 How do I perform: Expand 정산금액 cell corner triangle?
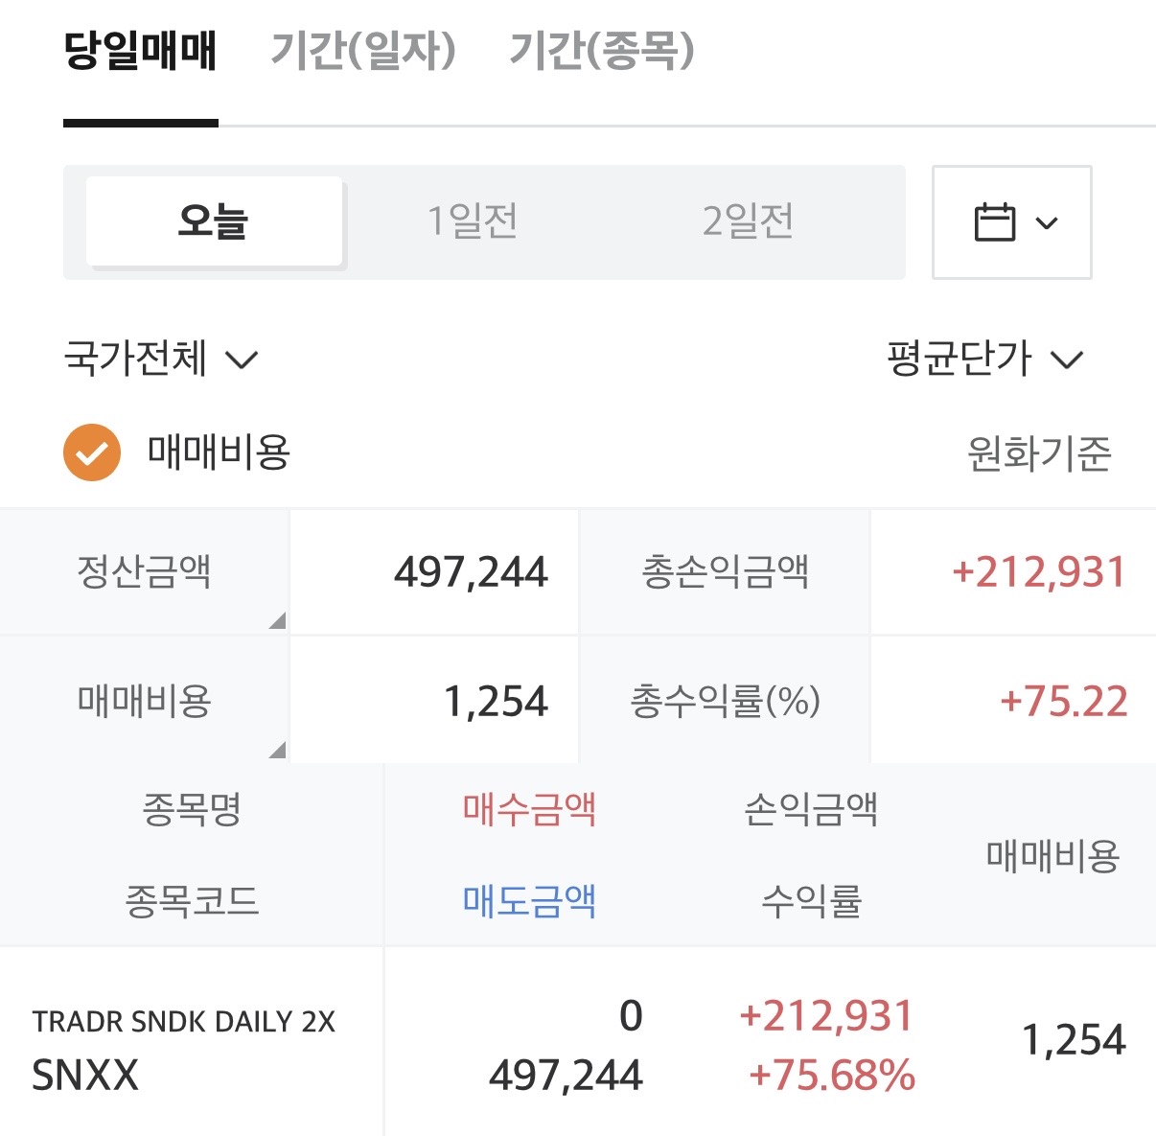pos(277,620)
